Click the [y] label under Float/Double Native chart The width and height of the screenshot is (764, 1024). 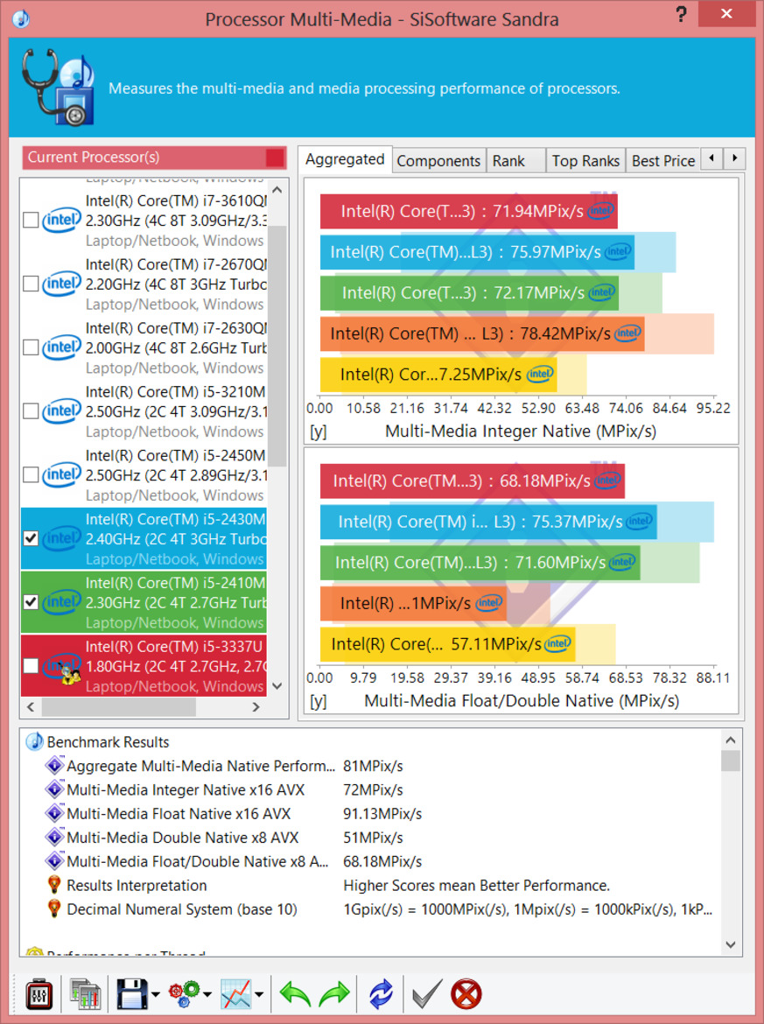coord(318,701)
